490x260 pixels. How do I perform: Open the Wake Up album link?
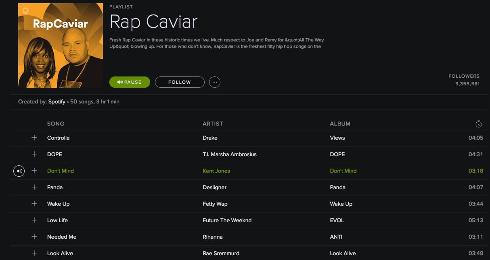click(x=341, y=204)
